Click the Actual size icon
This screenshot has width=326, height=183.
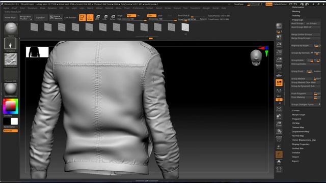pyautogui.click(x=279, y=52)
